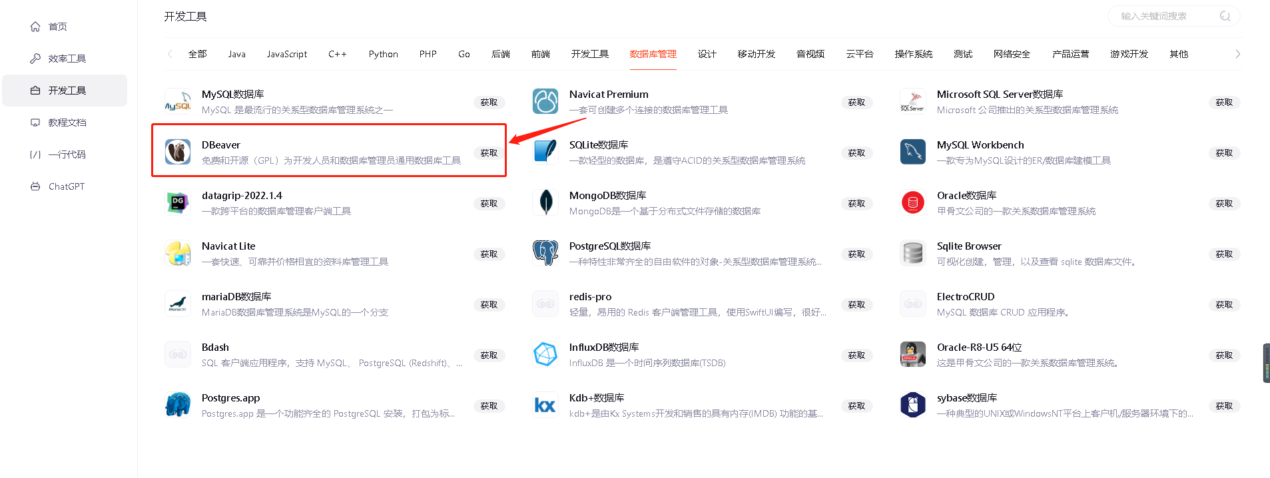Viewport: 1270px width, 478px height.
Task: Click the PostgreSQL elephant icon
Action: 545,254
